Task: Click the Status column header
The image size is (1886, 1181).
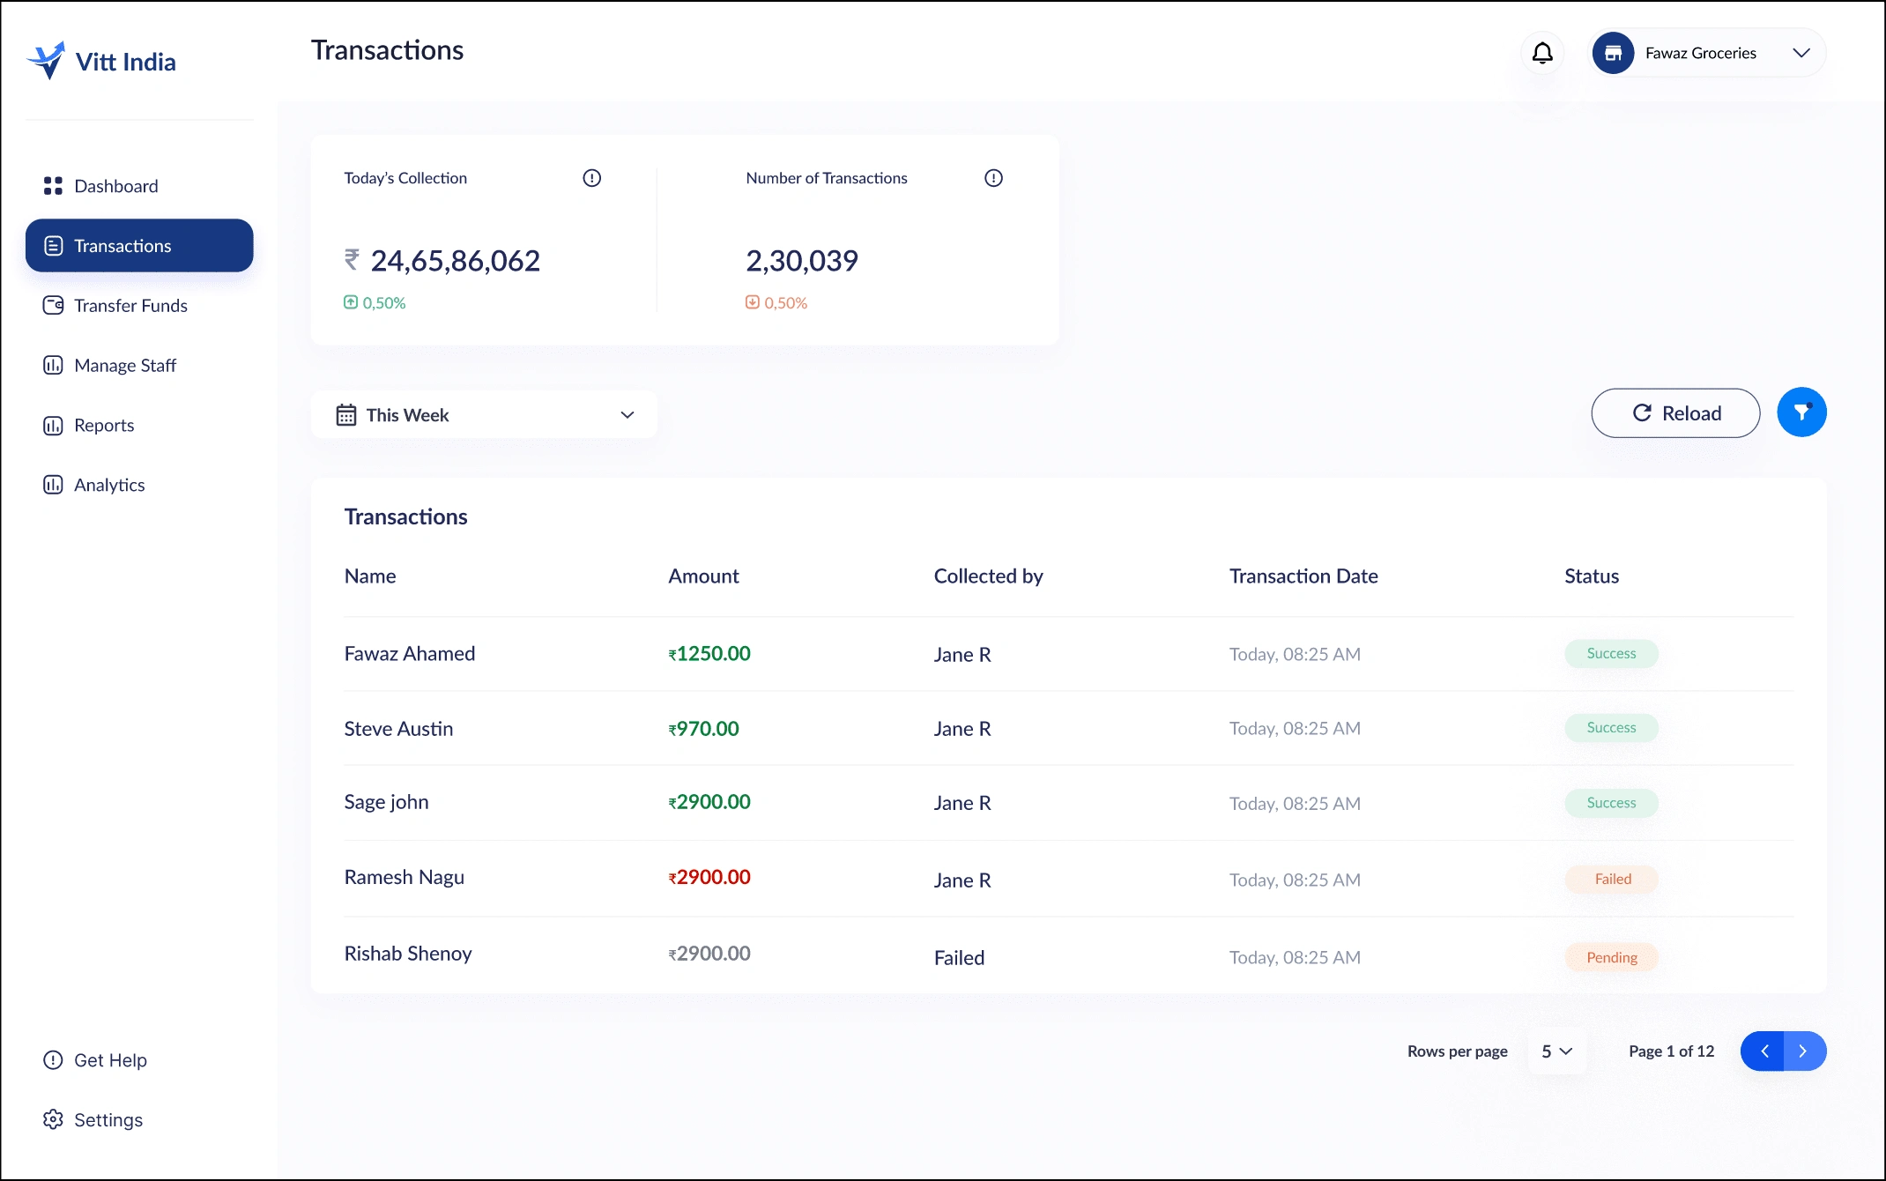Action: tap(1592, 576)
